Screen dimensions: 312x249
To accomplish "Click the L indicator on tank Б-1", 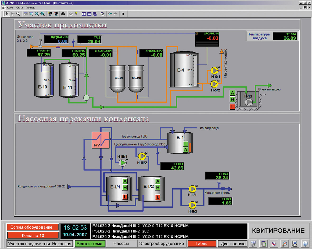I will click(x=185, y=144).
